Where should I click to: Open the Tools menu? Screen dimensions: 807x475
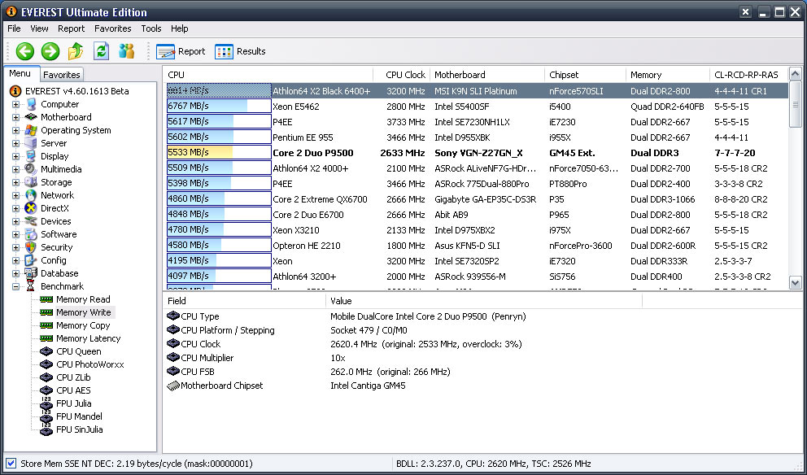(x=150, y=28)
